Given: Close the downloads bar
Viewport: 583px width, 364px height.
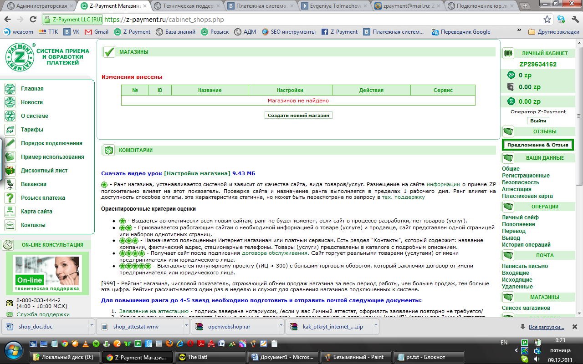Looking at the screenshot, I should (575, 327).
